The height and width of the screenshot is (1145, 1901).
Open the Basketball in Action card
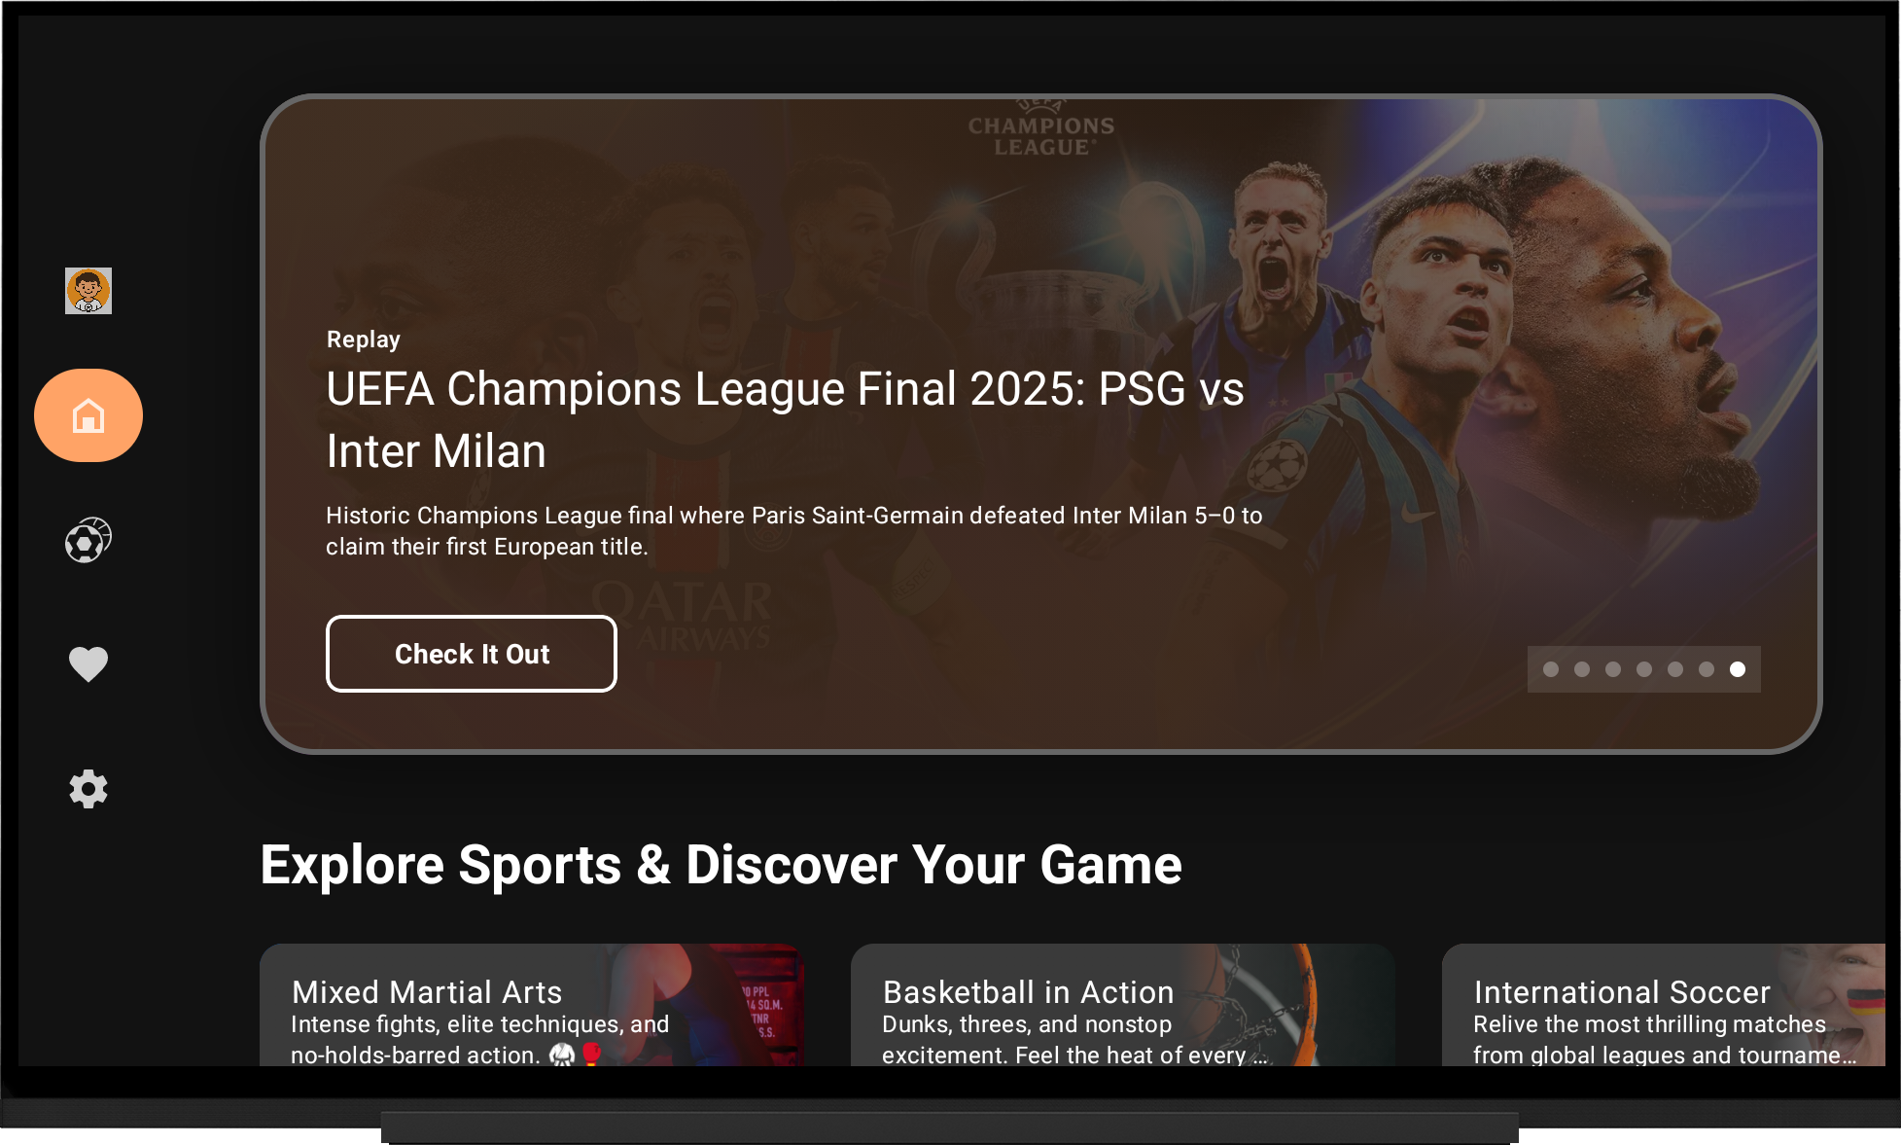tap(1123, 1005)
